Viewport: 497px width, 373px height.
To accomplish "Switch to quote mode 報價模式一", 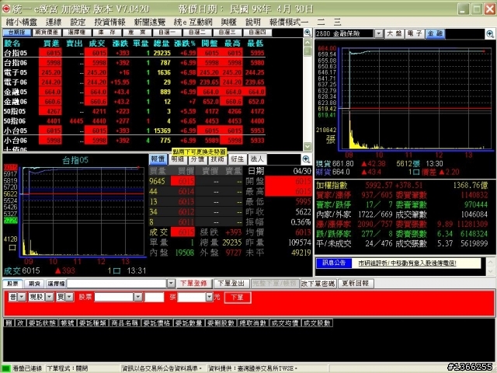I will click(289, 22).
